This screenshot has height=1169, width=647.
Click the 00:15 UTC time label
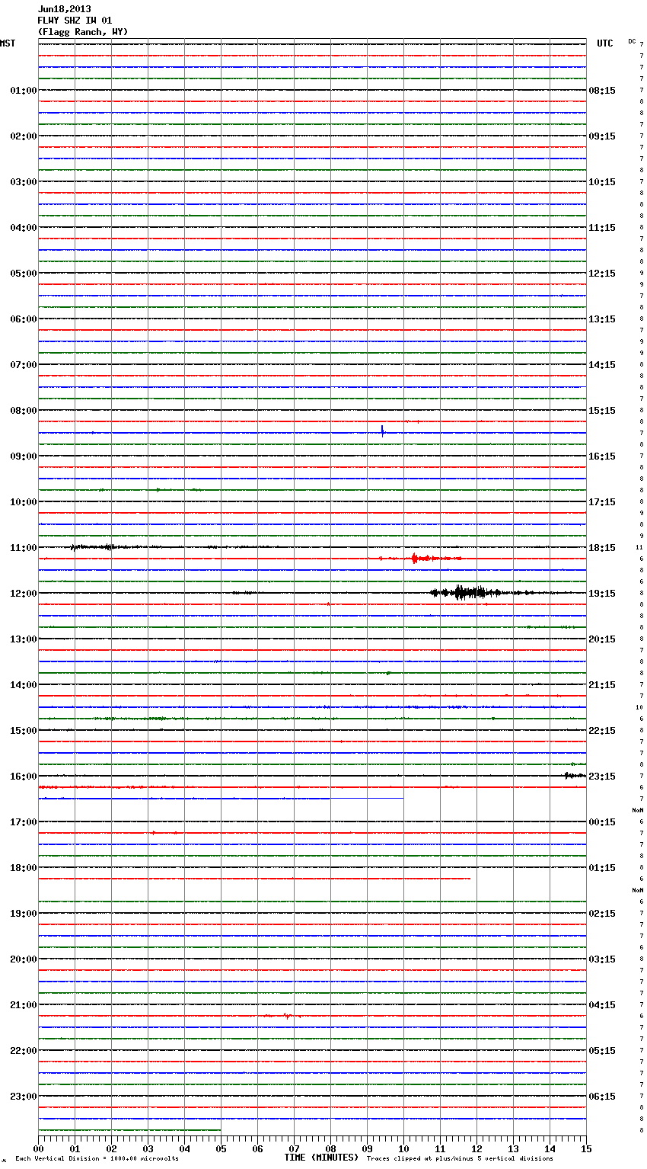[602, 822]
